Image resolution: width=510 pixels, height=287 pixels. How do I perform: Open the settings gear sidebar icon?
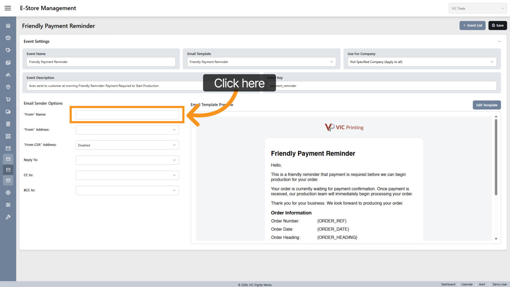click(x=8, y=193)
